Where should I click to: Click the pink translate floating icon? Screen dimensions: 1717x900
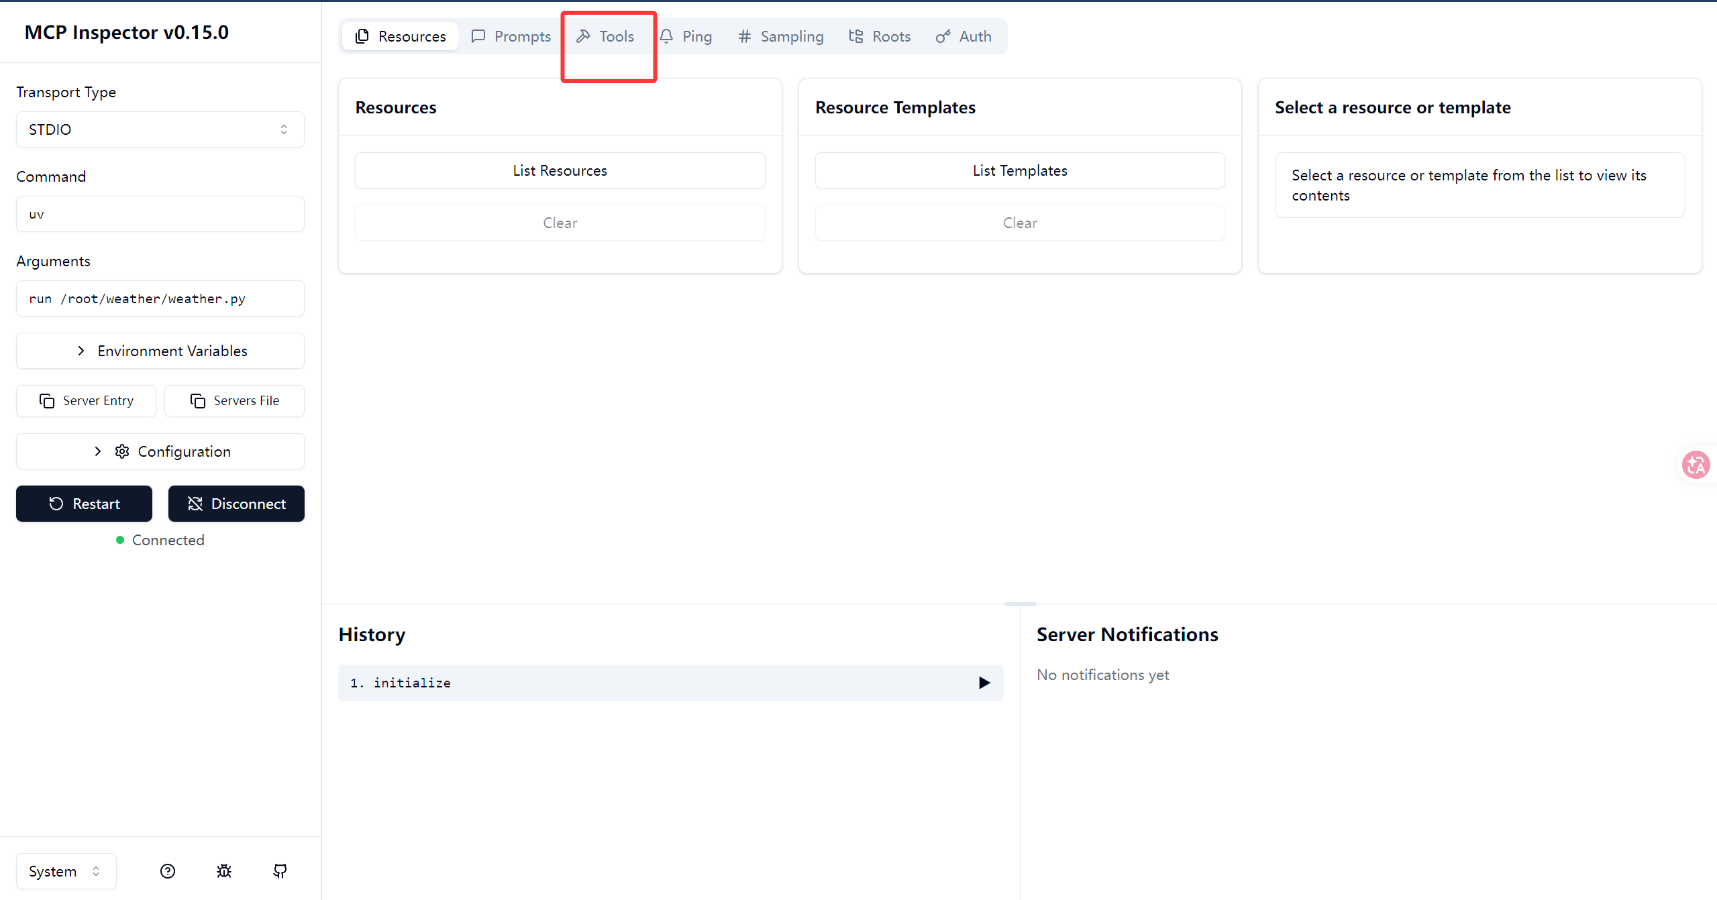click(1696, 464)
